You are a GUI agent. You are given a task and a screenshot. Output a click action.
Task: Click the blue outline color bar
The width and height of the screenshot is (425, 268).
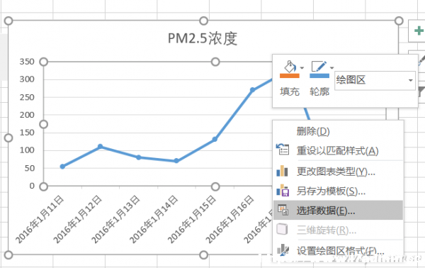coord(319,76)
